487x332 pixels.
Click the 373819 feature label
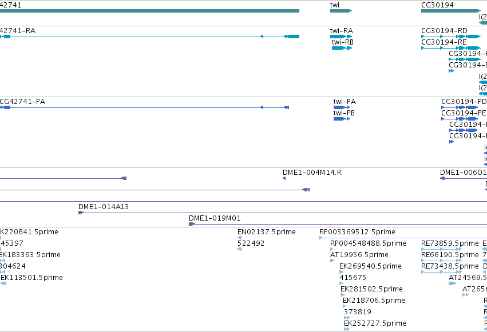[x=358, y=312]
